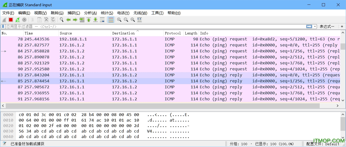Zoom in on packet list text
Image resolution: width=346 pixels, height=147 pixels.
pyautogui.click(x=119, y=20)
